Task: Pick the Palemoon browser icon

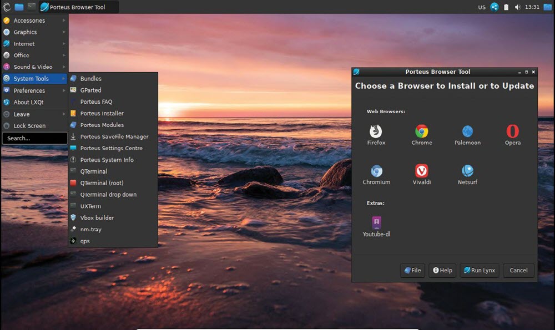Action: 467,132
